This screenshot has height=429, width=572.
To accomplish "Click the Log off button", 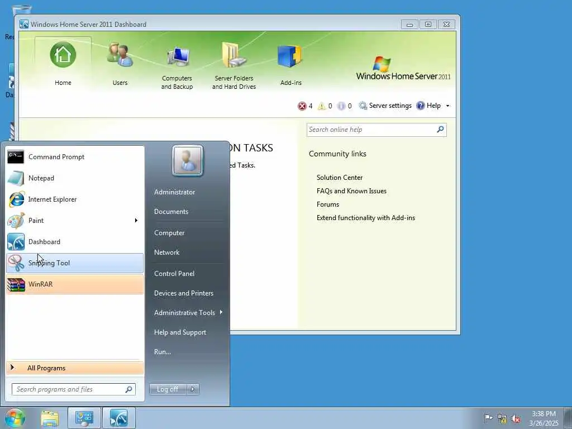I will point(168,389).
